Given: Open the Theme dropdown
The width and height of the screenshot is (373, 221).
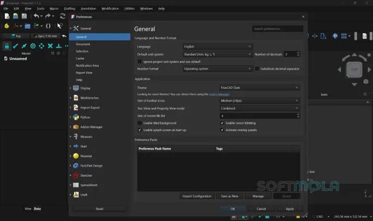Looking at the screenshot, I should [x=260, y=88].
